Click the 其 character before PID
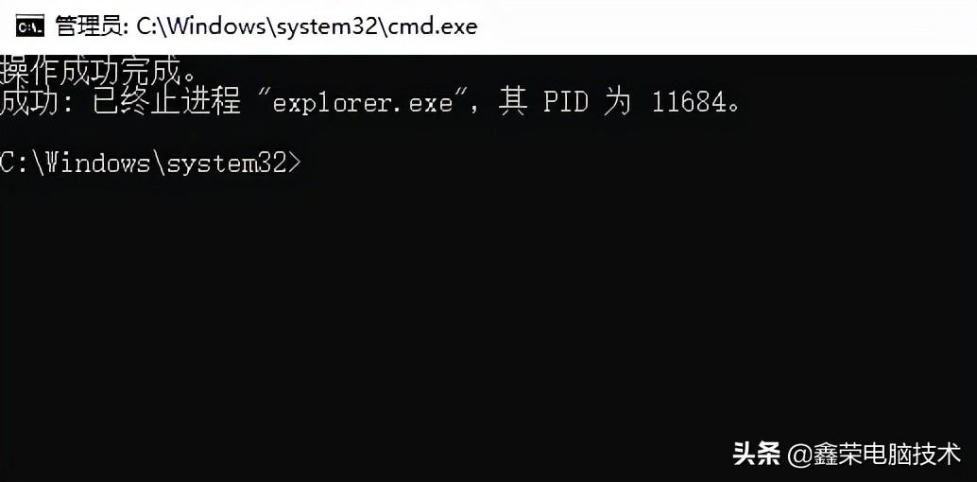 (512, 103)
